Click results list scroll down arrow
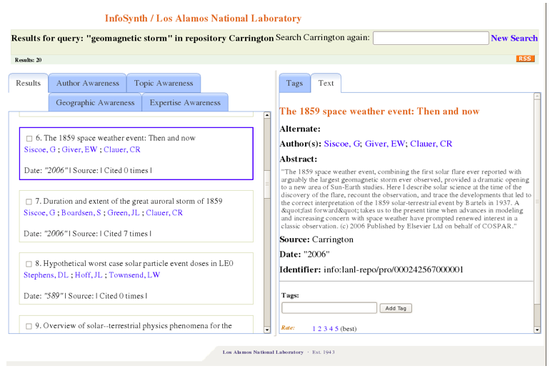Viewport: 550px width, 371px height. pyautogui.click(x=267, y=330)
